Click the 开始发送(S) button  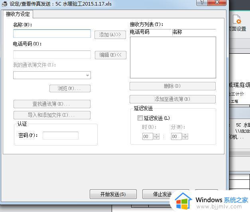point(113,194)
